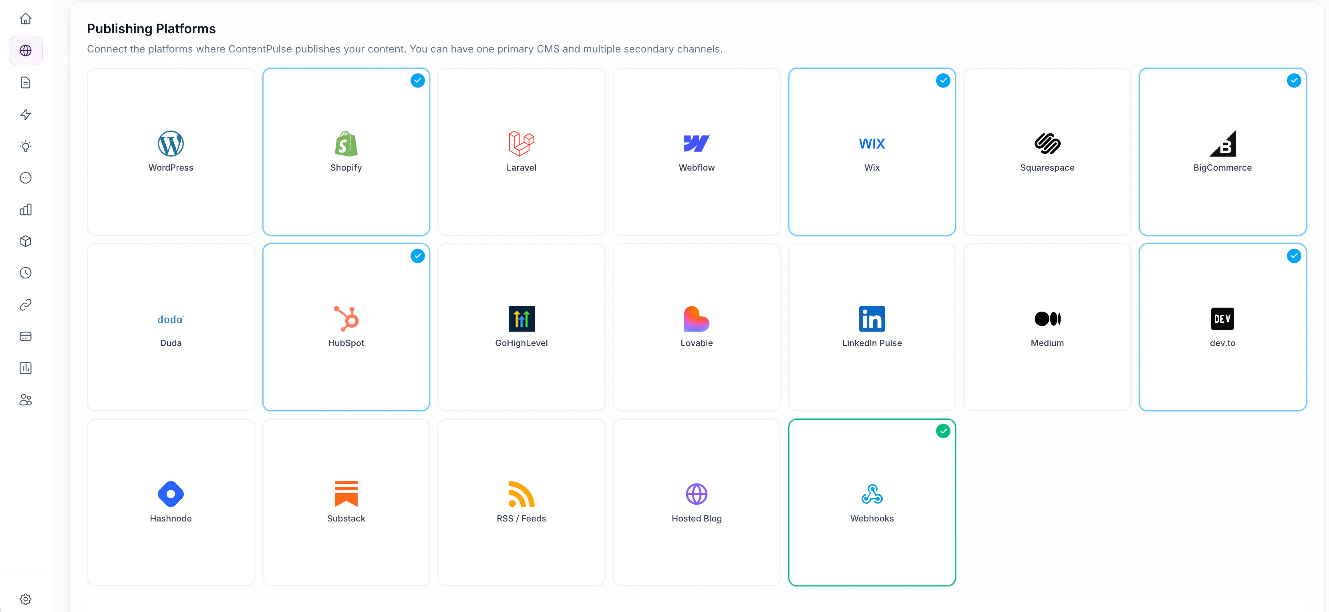The image size is (1329, 612).
Task: Choose the Duda logo card
Action: [171, 327]
